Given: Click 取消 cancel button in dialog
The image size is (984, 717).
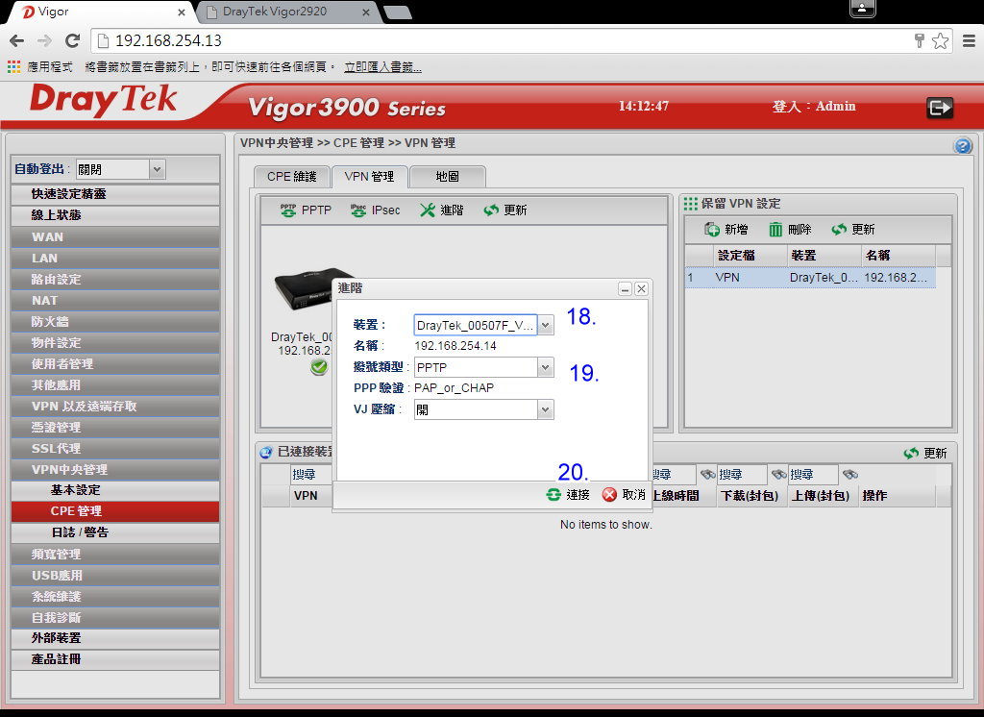Looking at the screenshot, I should click(x=624, y=495).
